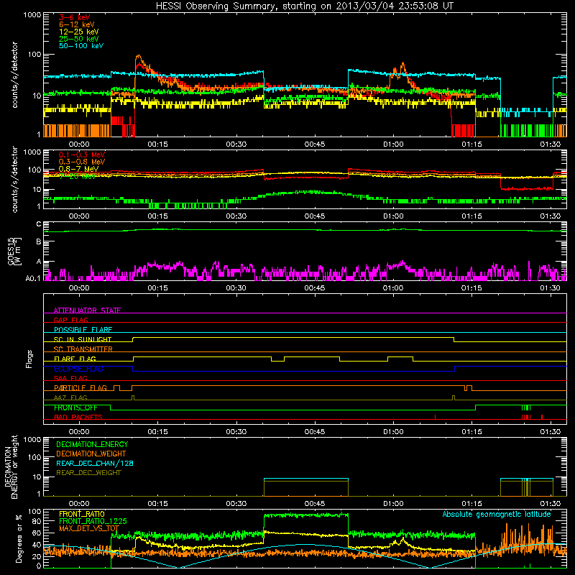The width and height of the screenshot is (575, 575).
Task: Click 00:30 tick under the MeV plot
Action: tap(236, 216)
